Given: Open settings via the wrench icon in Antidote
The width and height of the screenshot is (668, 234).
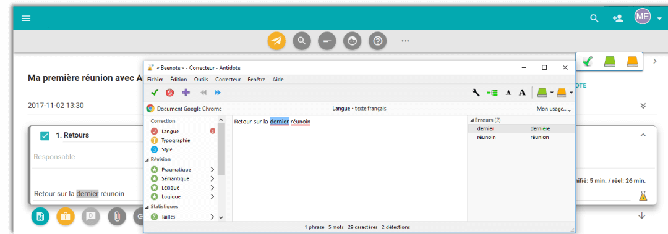Looking at the screenshot, I should point(476,93).
